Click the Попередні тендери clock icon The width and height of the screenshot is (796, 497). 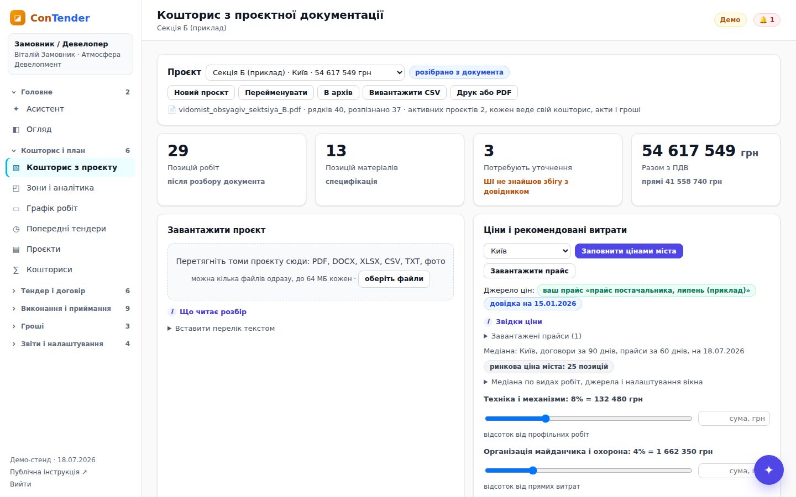coord(16,229)
